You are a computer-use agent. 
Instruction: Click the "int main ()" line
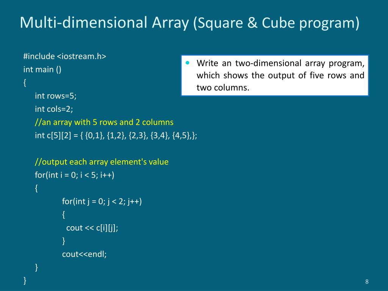(42, 70)
